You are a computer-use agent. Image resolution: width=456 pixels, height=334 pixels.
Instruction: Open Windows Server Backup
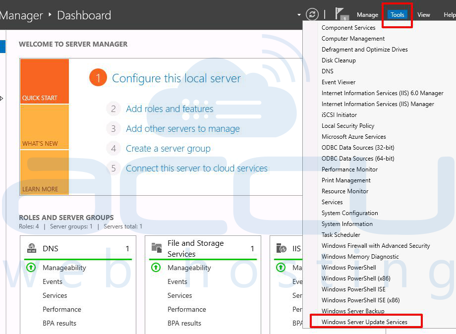pyautogui.click(x=353, y=311)
